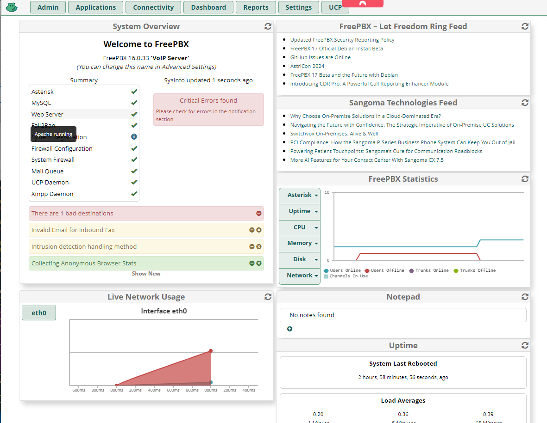Refresh the Sangoma Technologies Feed panel
This screenshot has width=547, height=423.
pos(525,103)
